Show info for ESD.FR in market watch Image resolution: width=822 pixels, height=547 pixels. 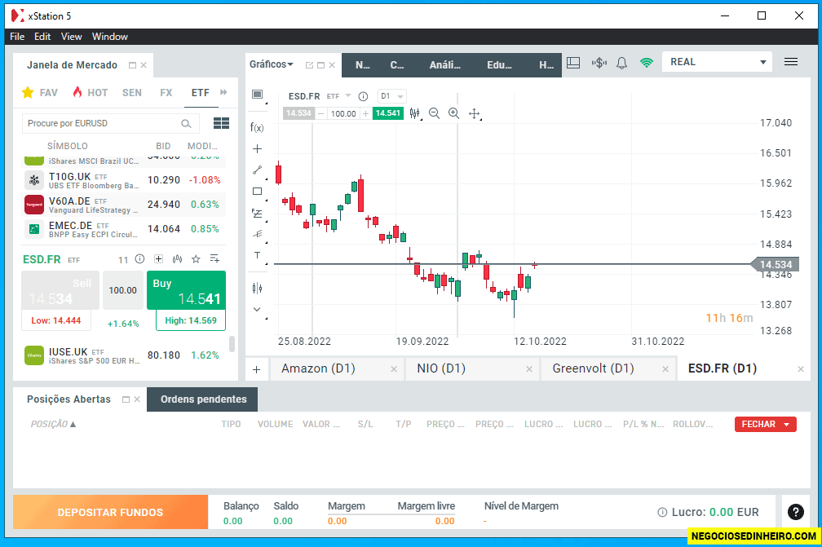(x=139, y=259)
